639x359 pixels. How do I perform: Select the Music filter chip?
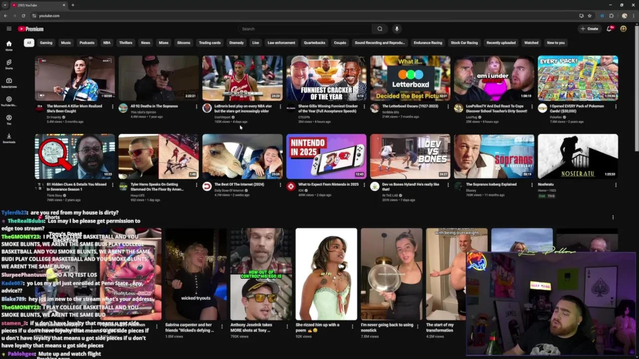click(x=66, y=43)
